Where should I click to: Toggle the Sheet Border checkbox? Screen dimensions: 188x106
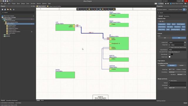click(169, 54)
